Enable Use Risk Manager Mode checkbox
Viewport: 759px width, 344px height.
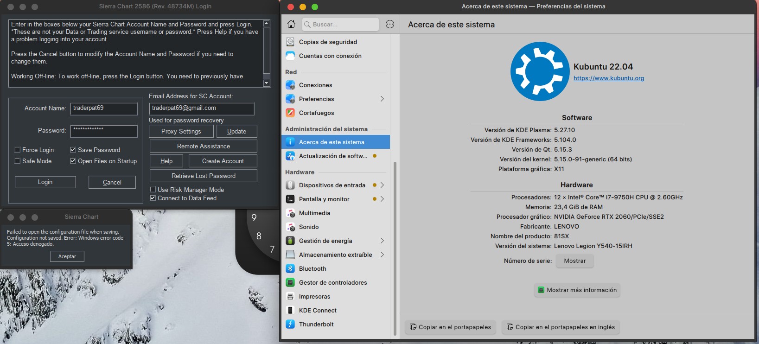(153, 190)
